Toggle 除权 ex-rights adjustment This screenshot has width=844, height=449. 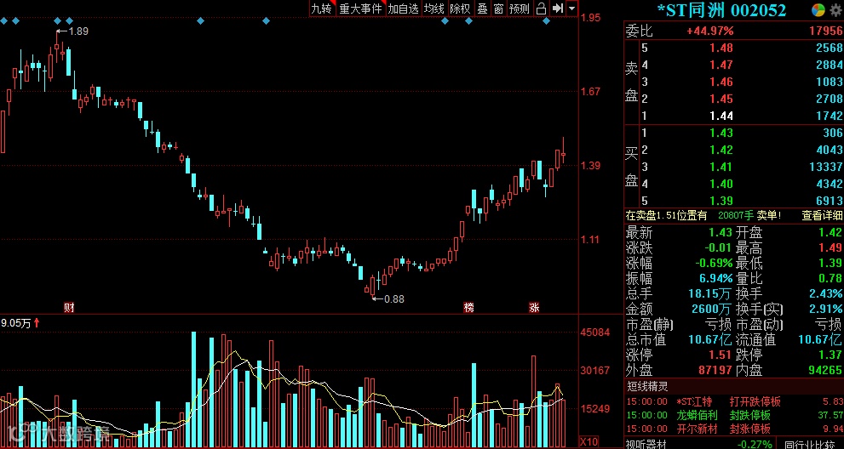(460, 9)
